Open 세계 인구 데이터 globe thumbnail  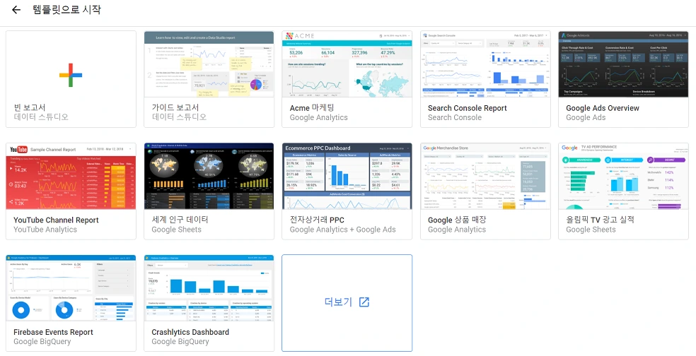pyautogui.click(x=209, y=176)
